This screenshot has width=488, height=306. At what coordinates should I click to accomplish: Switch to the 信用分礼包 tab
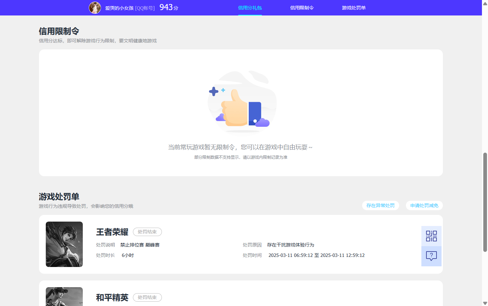250,7
